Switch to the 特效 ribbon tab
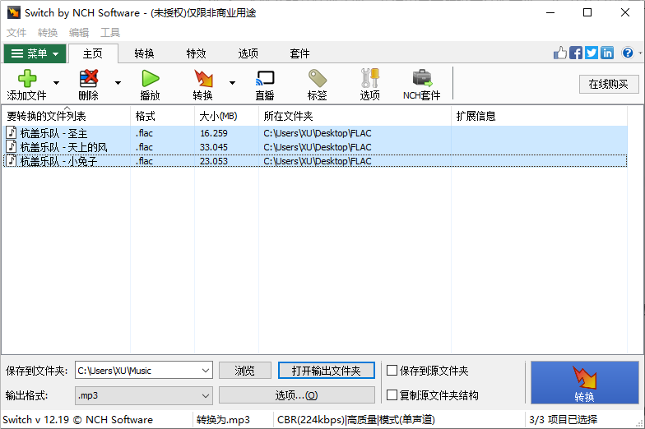 pos(196,53)
